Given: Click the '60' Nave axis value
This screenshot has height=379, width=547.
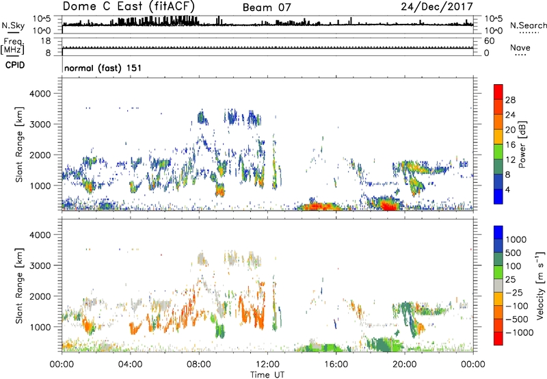Looking at the screenshot, I should (x=490, y=41).
